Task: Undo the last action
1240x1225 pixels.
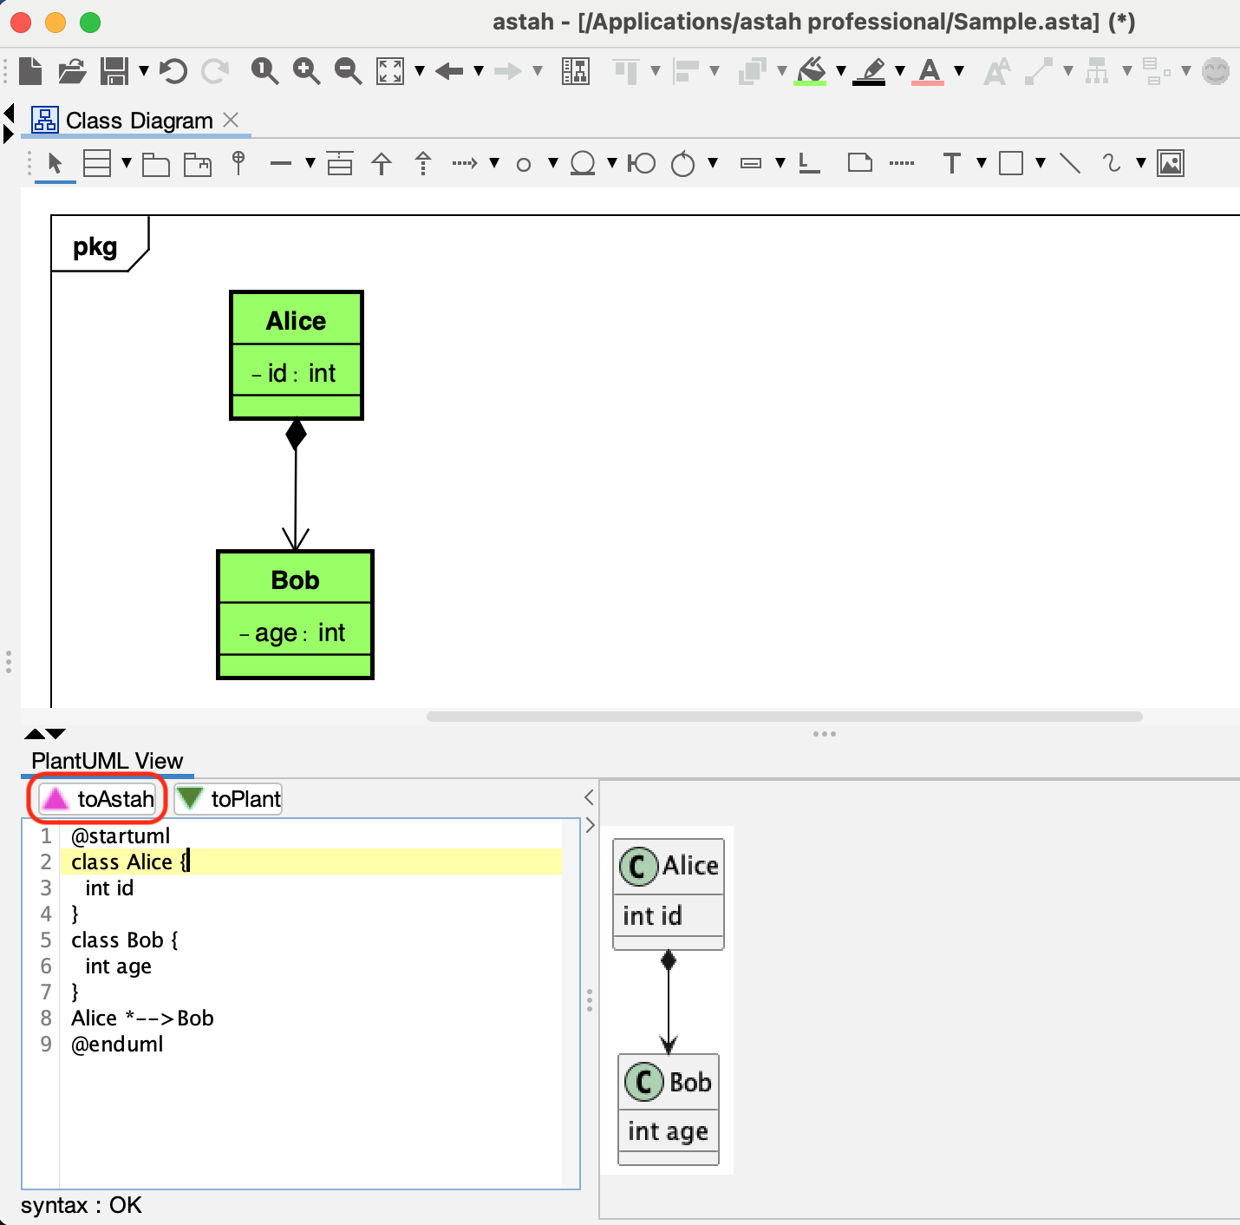Action: (x=173, y=71)
